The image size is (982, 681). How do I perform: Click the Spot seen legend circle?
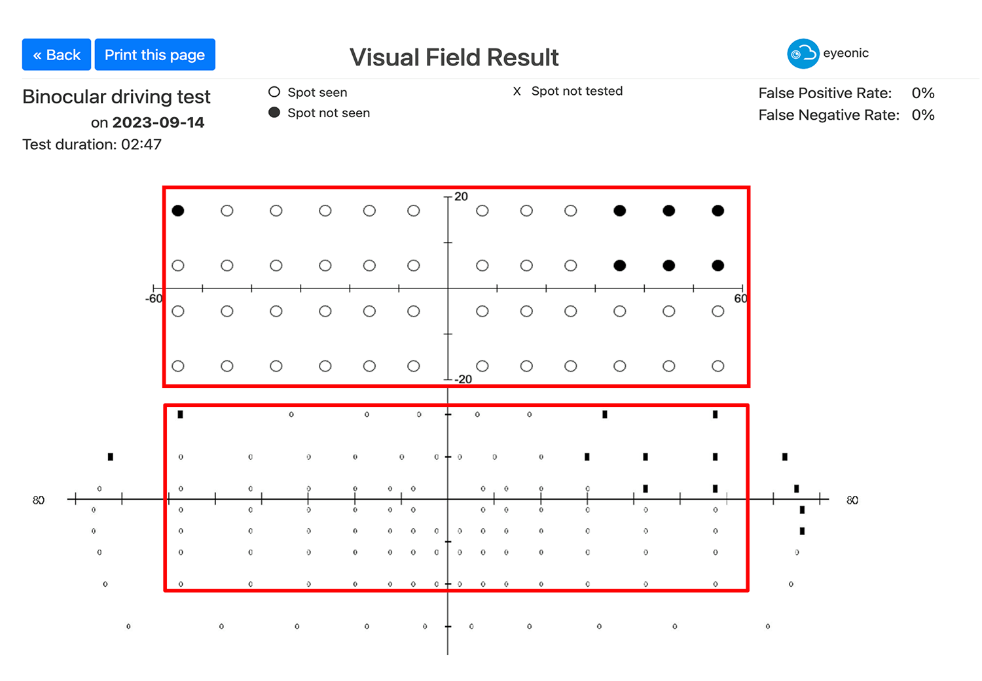(274, 92)
